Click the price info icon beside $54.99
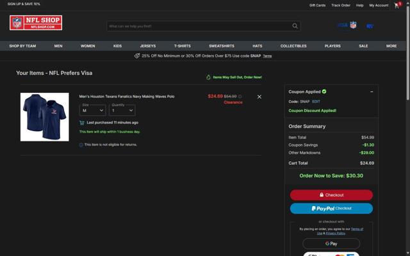Viewport: 410px width, 256px height. click(x=240, y=97)
